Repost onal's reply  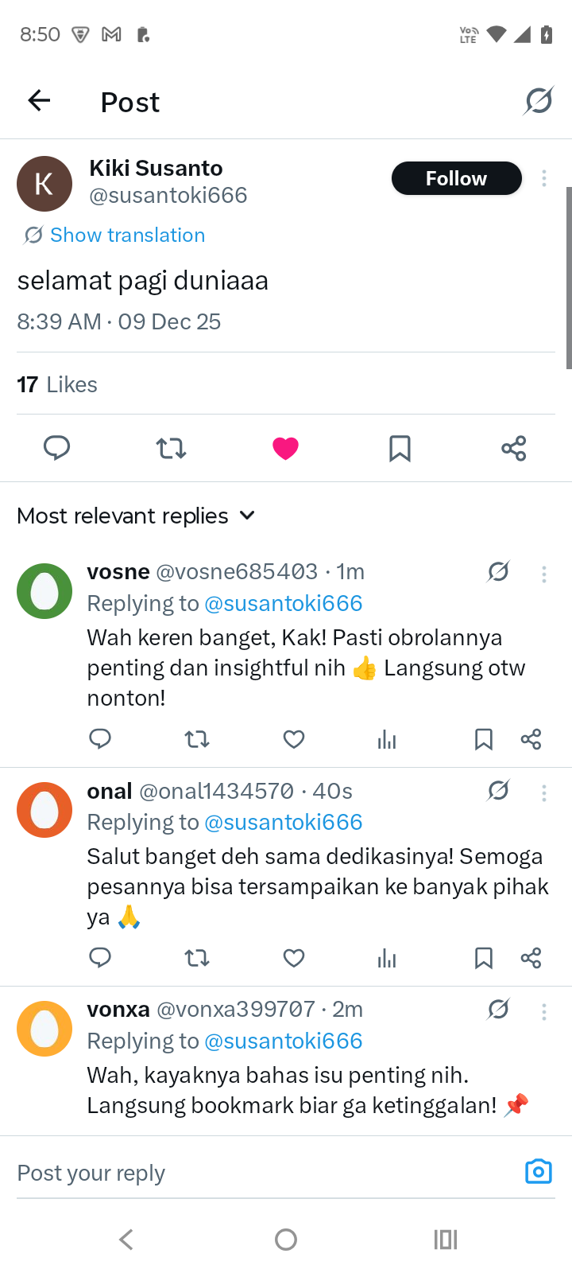[x=197, y=958]
